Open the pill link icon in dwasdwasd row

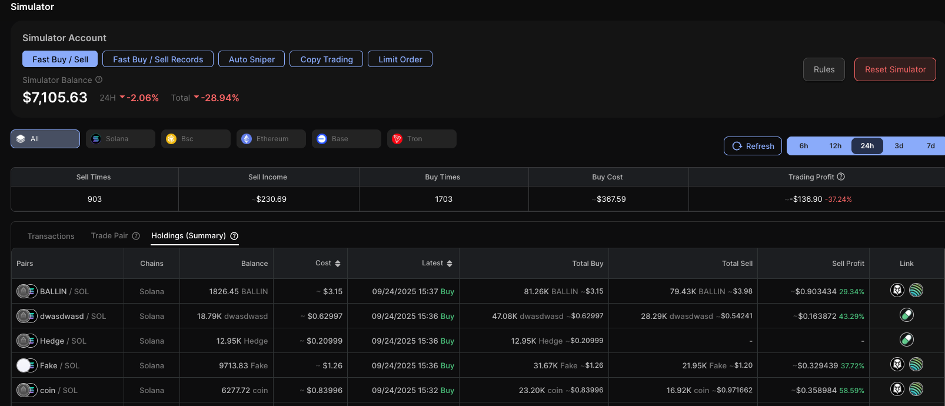[907, 315]
